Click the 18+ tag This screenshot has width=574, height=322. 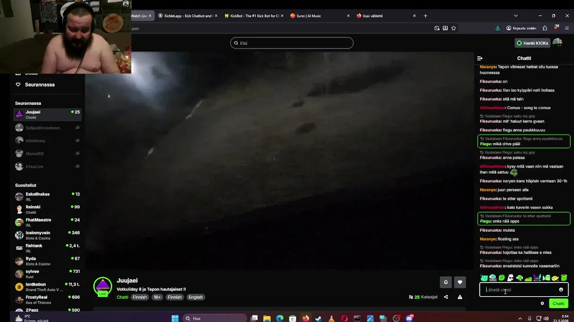157,297
